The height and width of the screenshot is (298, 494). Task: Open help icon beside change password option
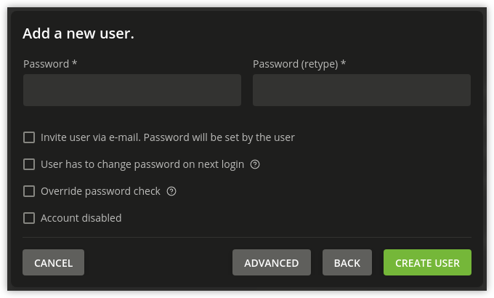pyautogui.click(x=255, y=164)
